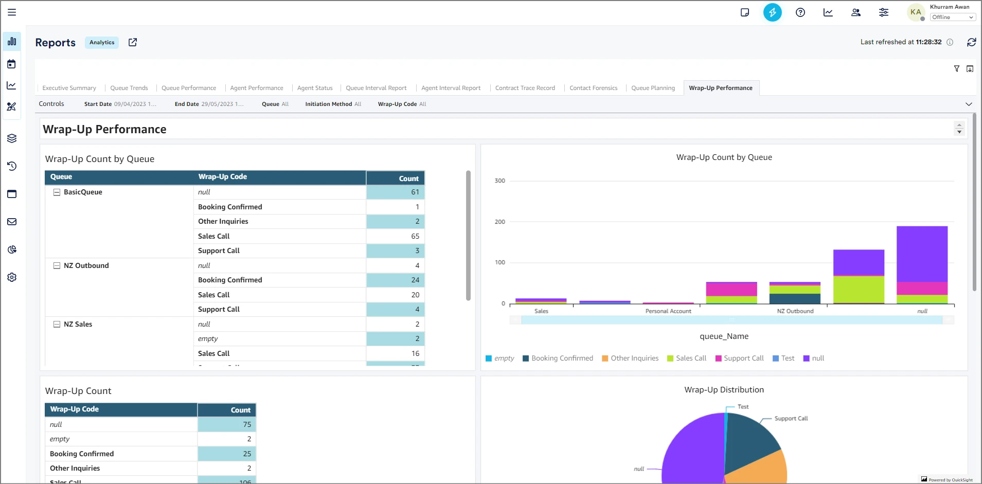Click the Analytics badge button

click(102, 43)
